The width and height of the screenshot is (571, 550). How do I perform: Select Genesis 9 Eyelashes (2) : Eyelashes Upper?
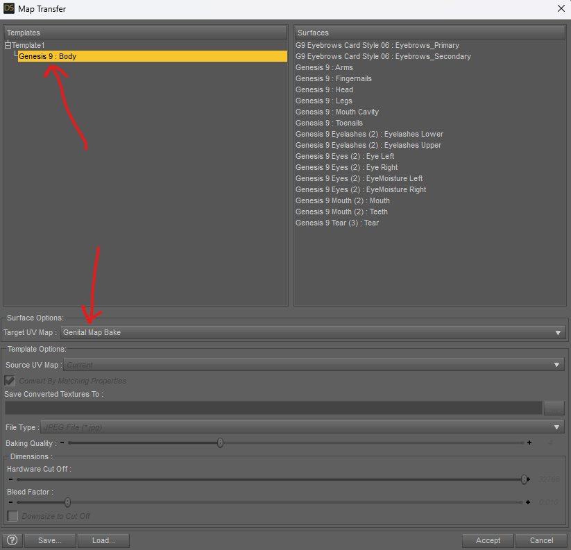pyautogui.click(x=368, y=145)
